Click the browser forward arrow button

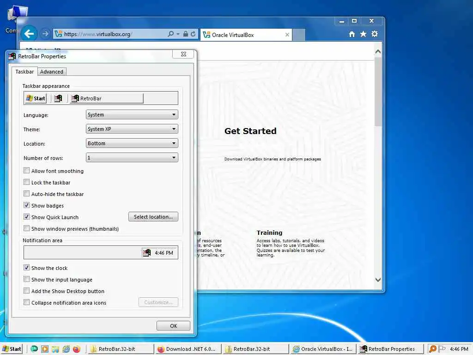coord(45,34)
